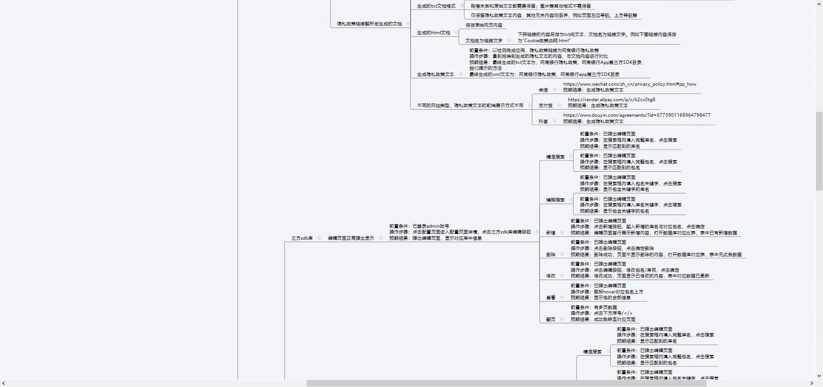
Task: Click the horizontal scrollbar thumb
Action: tap(506, 383)
